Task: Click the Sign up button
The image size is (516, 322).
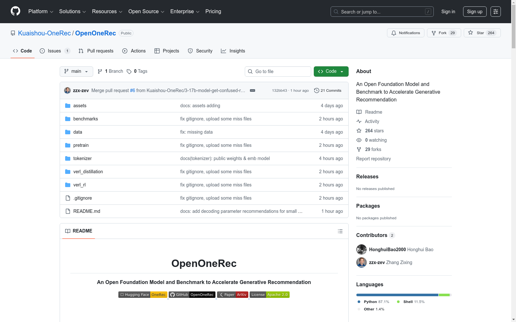Action: click(475, 12)
